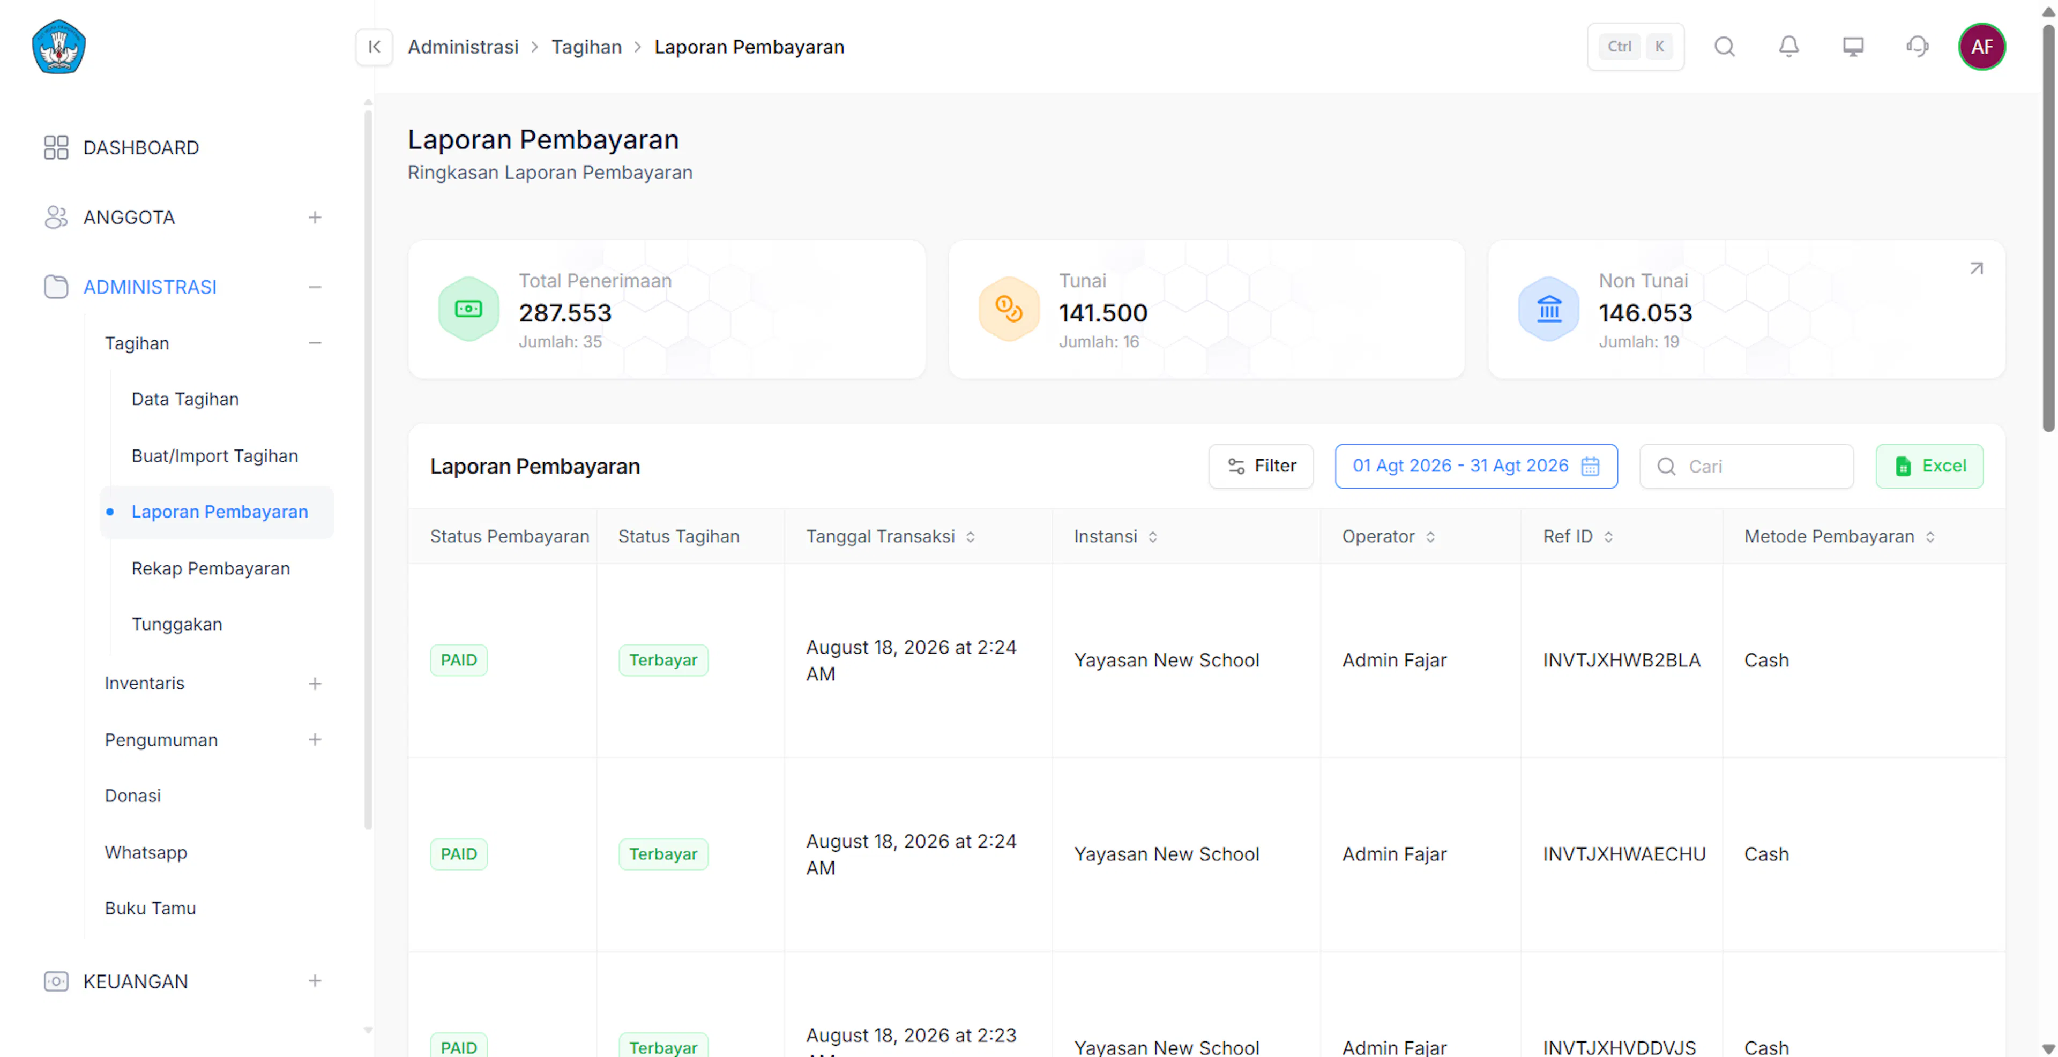Screen dimensions: 2058x1057
Task: Click the calendar icon in date range
Action: 1590,466
